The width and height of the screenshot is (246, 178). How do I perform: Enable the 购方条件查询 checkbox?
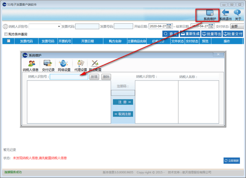click(6, 34)
